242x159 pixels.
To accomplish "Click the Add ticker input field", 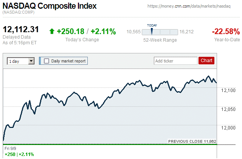I will pos(175,61).
